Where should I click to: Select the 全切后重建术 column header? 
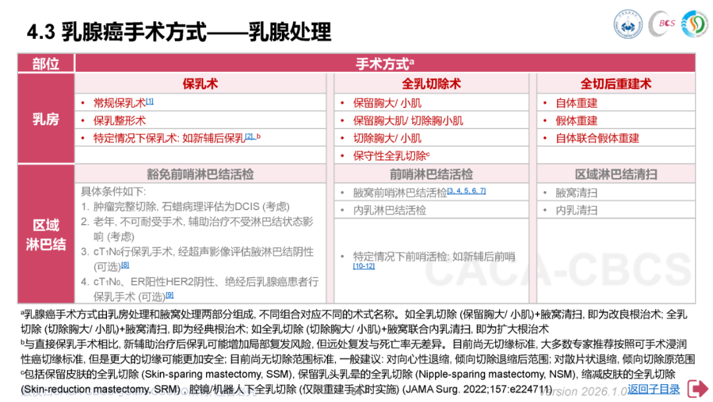click(615, 84)
